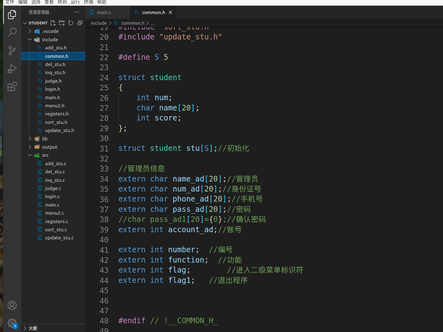Open the Accounts icon in activity bar
This screenshot has height=332, width=443.
pyautogui.click(x=12, y=305)
